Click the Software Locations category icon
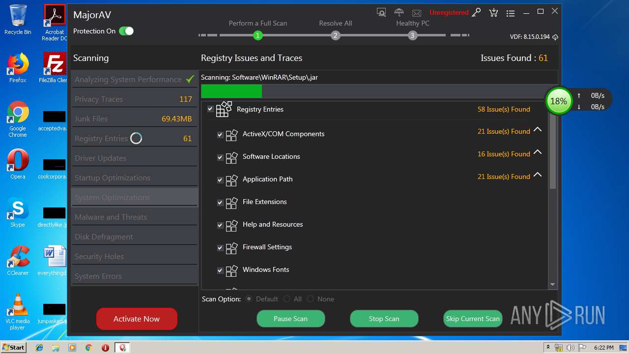Viewport: 629px width, 354px height. coord(231,157)
